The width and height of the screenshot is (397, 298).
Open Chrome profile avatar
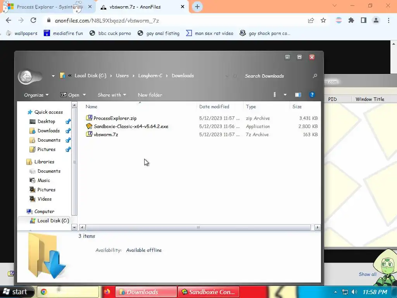click(376, 20)
